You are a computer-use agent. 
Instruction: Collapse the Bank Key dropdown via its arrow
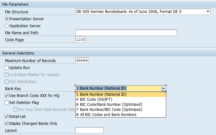point(163,89)
